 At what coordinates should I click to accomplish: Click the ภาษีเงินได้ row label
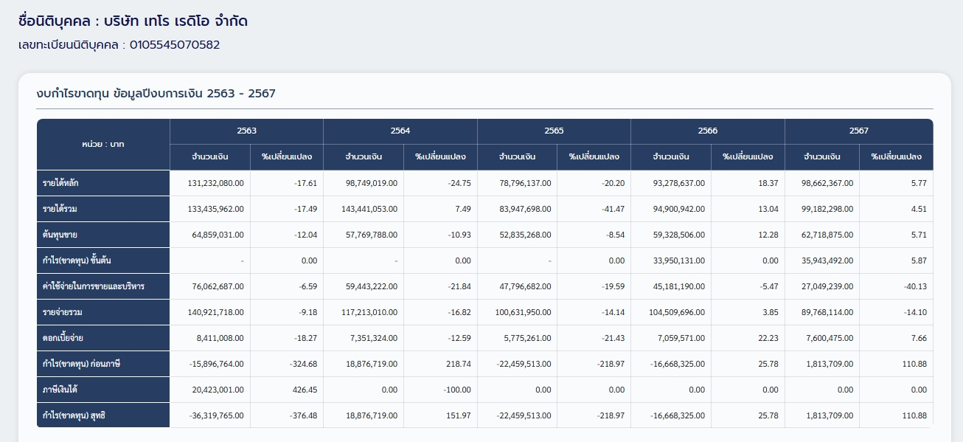coord(60,390)
